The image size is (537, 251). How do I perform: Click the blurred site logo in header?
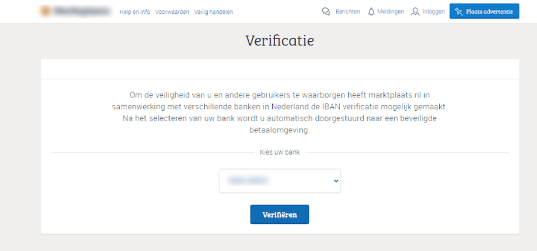tap(75, 11)
